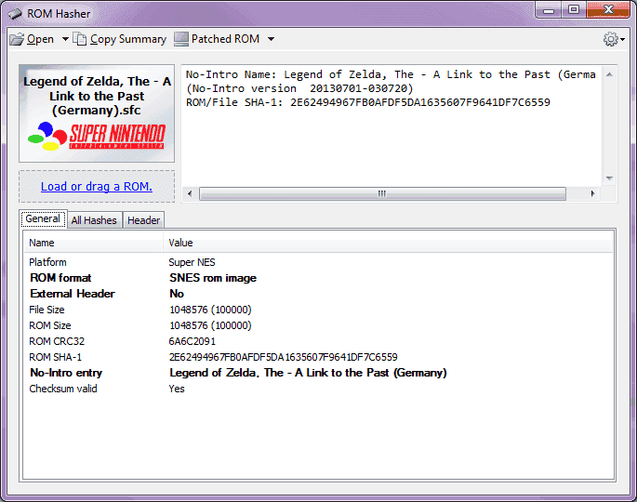Viewport: 637px width, 502px height.
Task: Click the Super Nintendo platform logo
Action: tap(97, 135)
